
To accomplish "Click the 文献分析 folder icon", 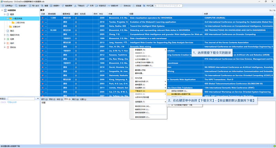I will (10, 27).
